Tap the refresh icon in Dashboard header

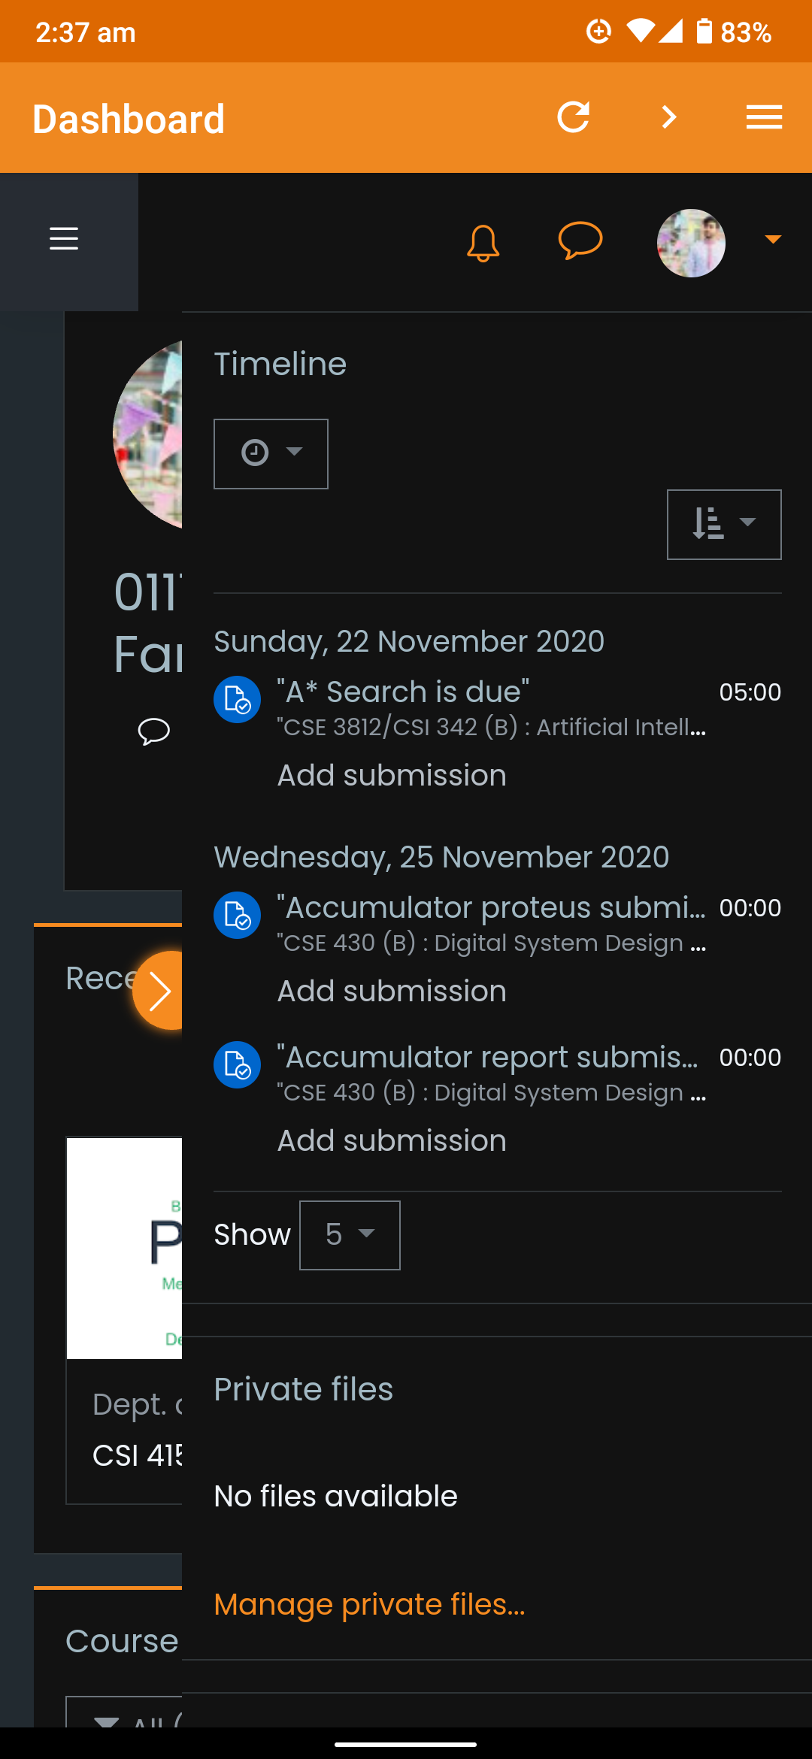[x=573, y=117]
